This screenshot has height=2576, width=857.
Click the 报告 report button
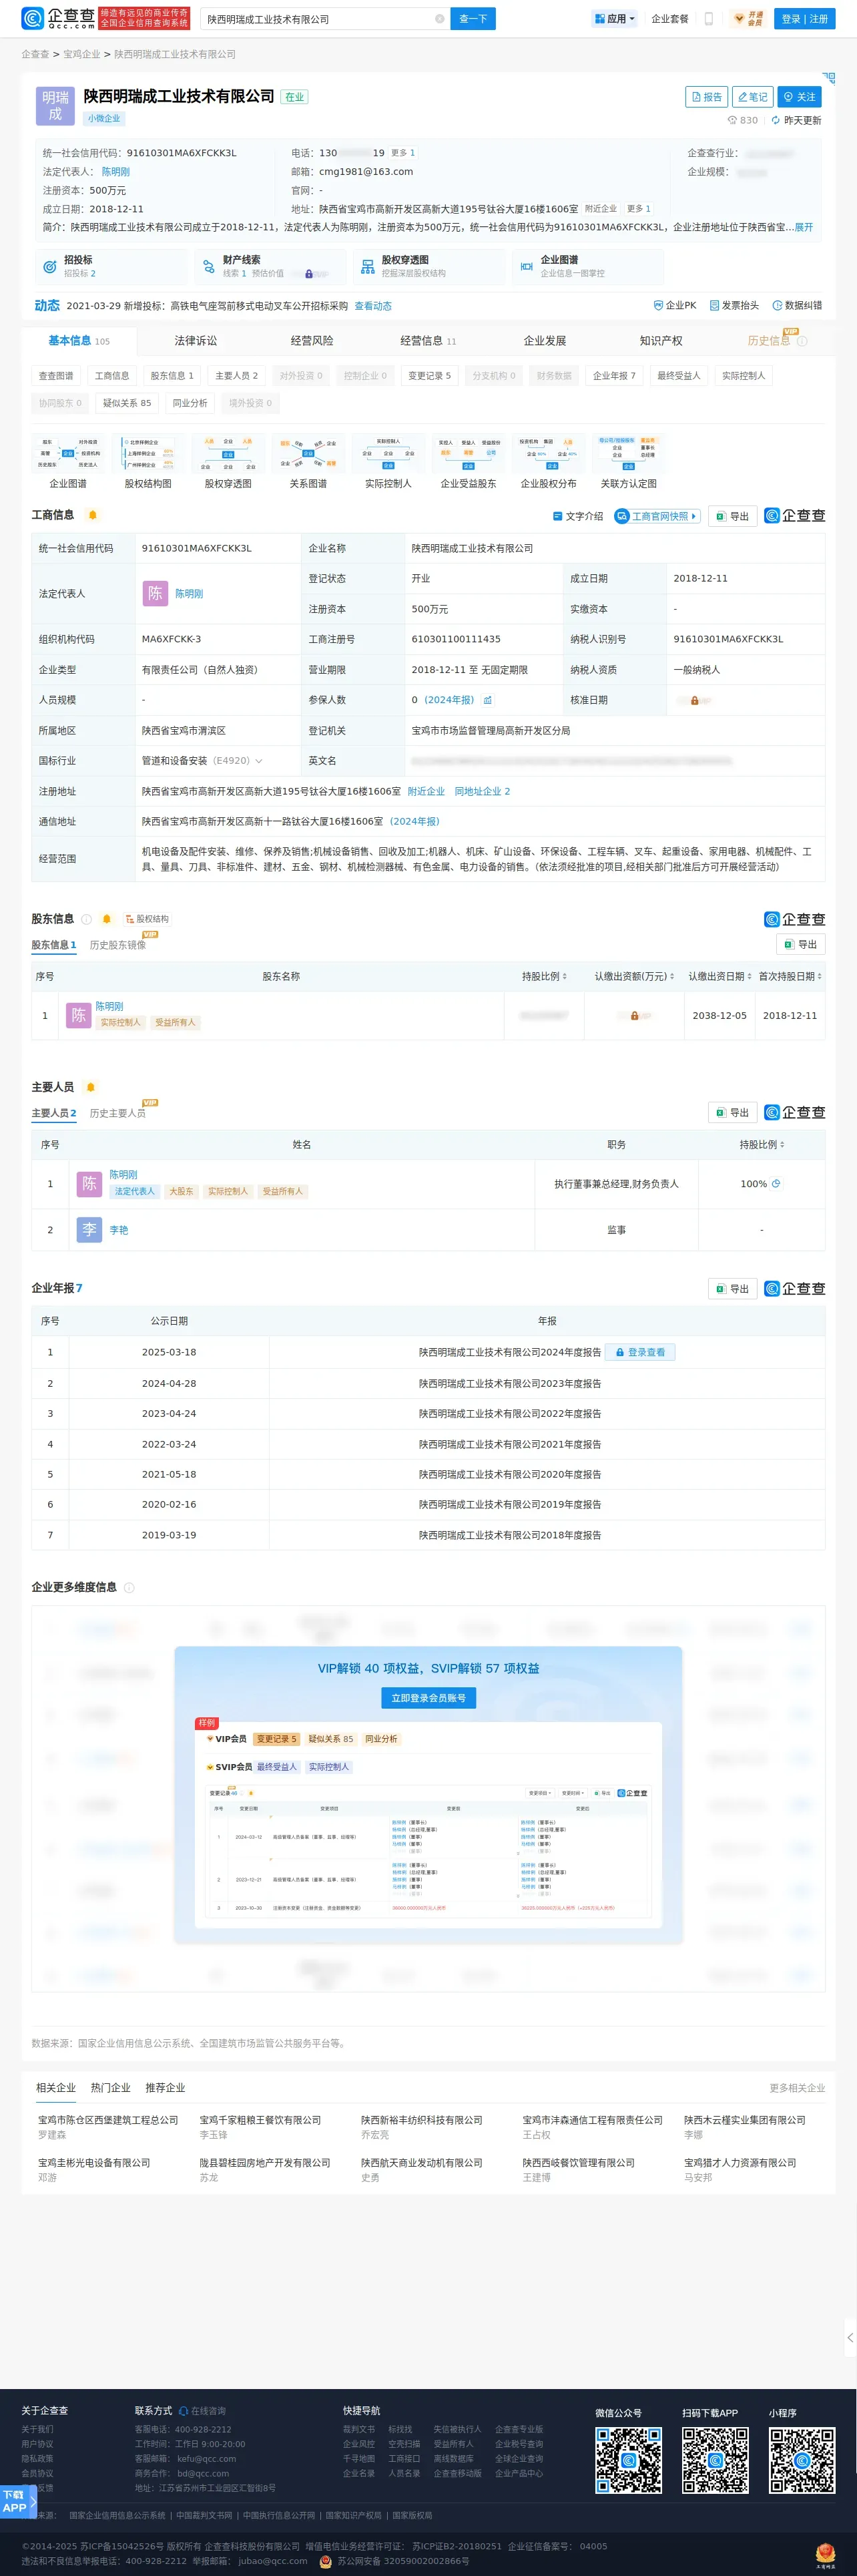[706, 97]
